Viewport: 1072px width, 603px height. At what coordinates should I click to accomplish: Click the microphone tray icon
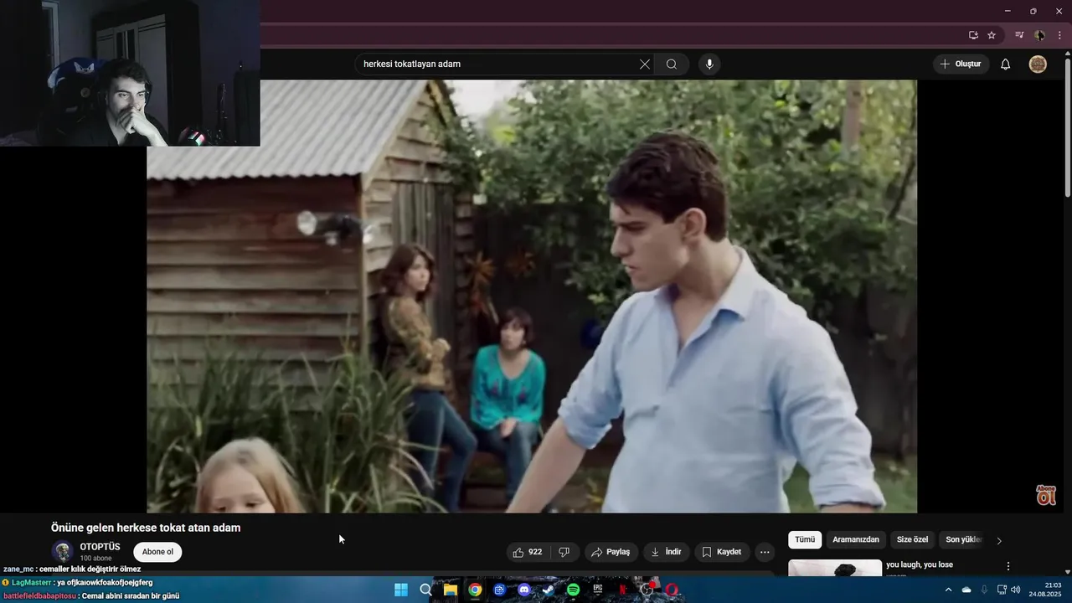click(984, 590)
